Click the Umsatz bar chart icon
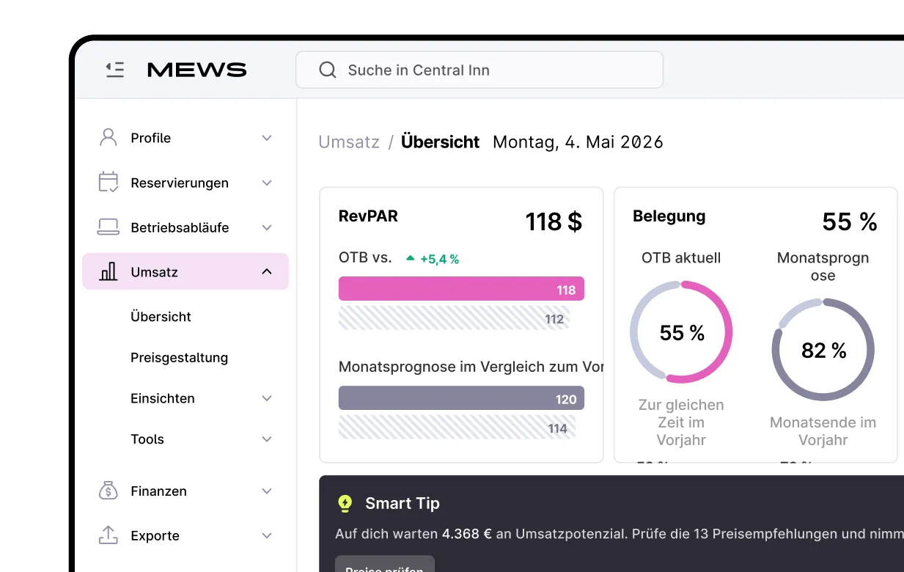The height and width of the screenshot is (572, 904). click(109, 271)
